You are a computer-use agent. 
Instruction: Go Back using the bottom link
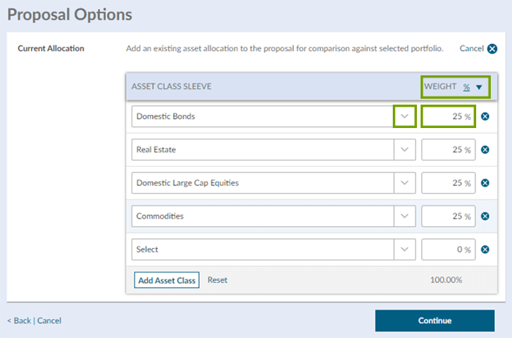(19, 320)
